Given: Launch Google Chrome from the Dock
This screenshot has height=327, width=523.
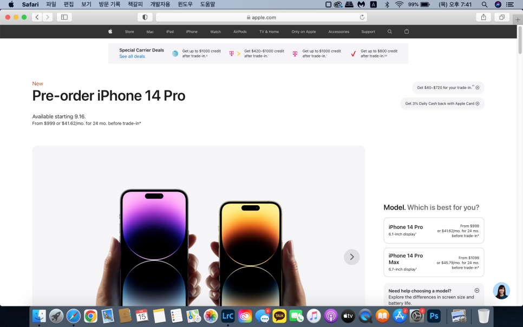Looking at the screenshot, I should coord(90,316).
